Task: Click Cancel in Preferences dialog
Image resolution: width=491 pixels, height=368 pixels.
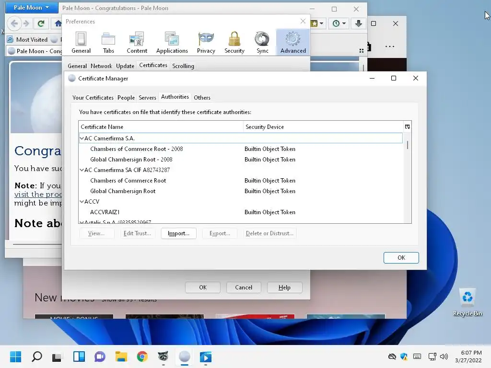Action: coord(243,287)
